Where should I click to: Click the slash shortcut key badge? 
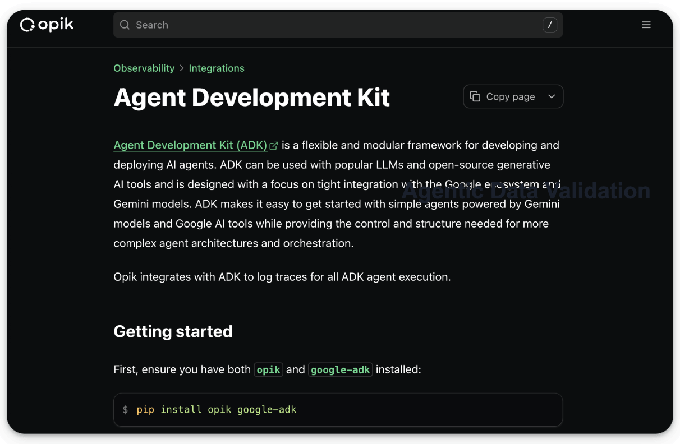pyautogui.click(x=550, y=25)
